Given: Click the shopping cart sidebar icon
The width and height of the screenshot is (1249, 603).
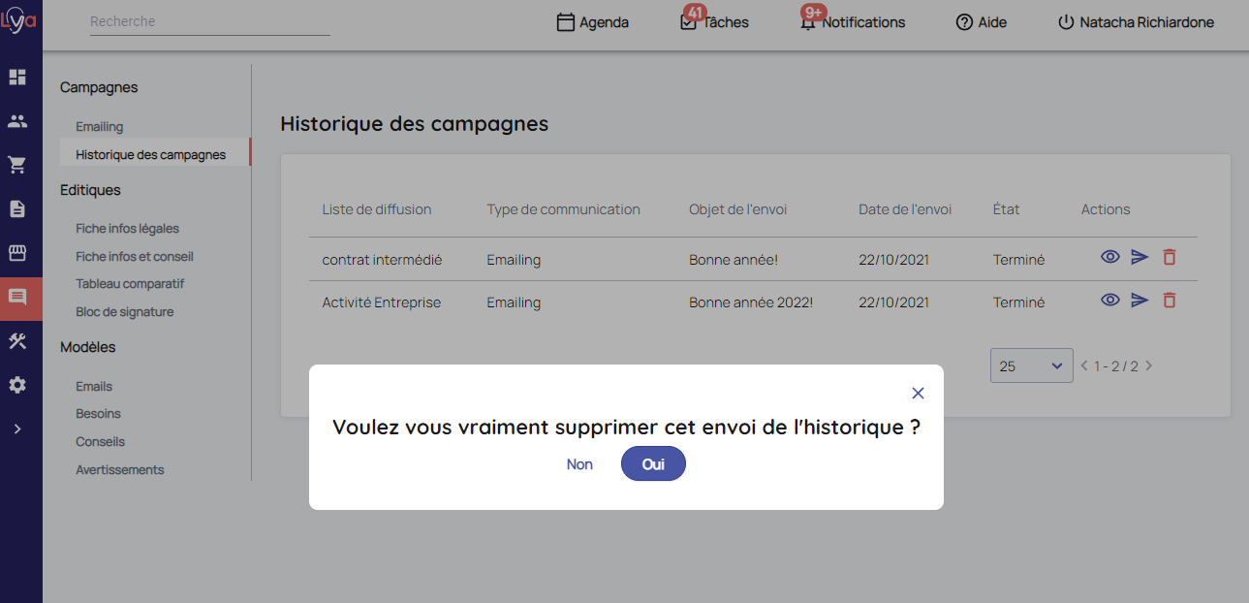Looking at the screenshot, I should click(x=17, y=165).
